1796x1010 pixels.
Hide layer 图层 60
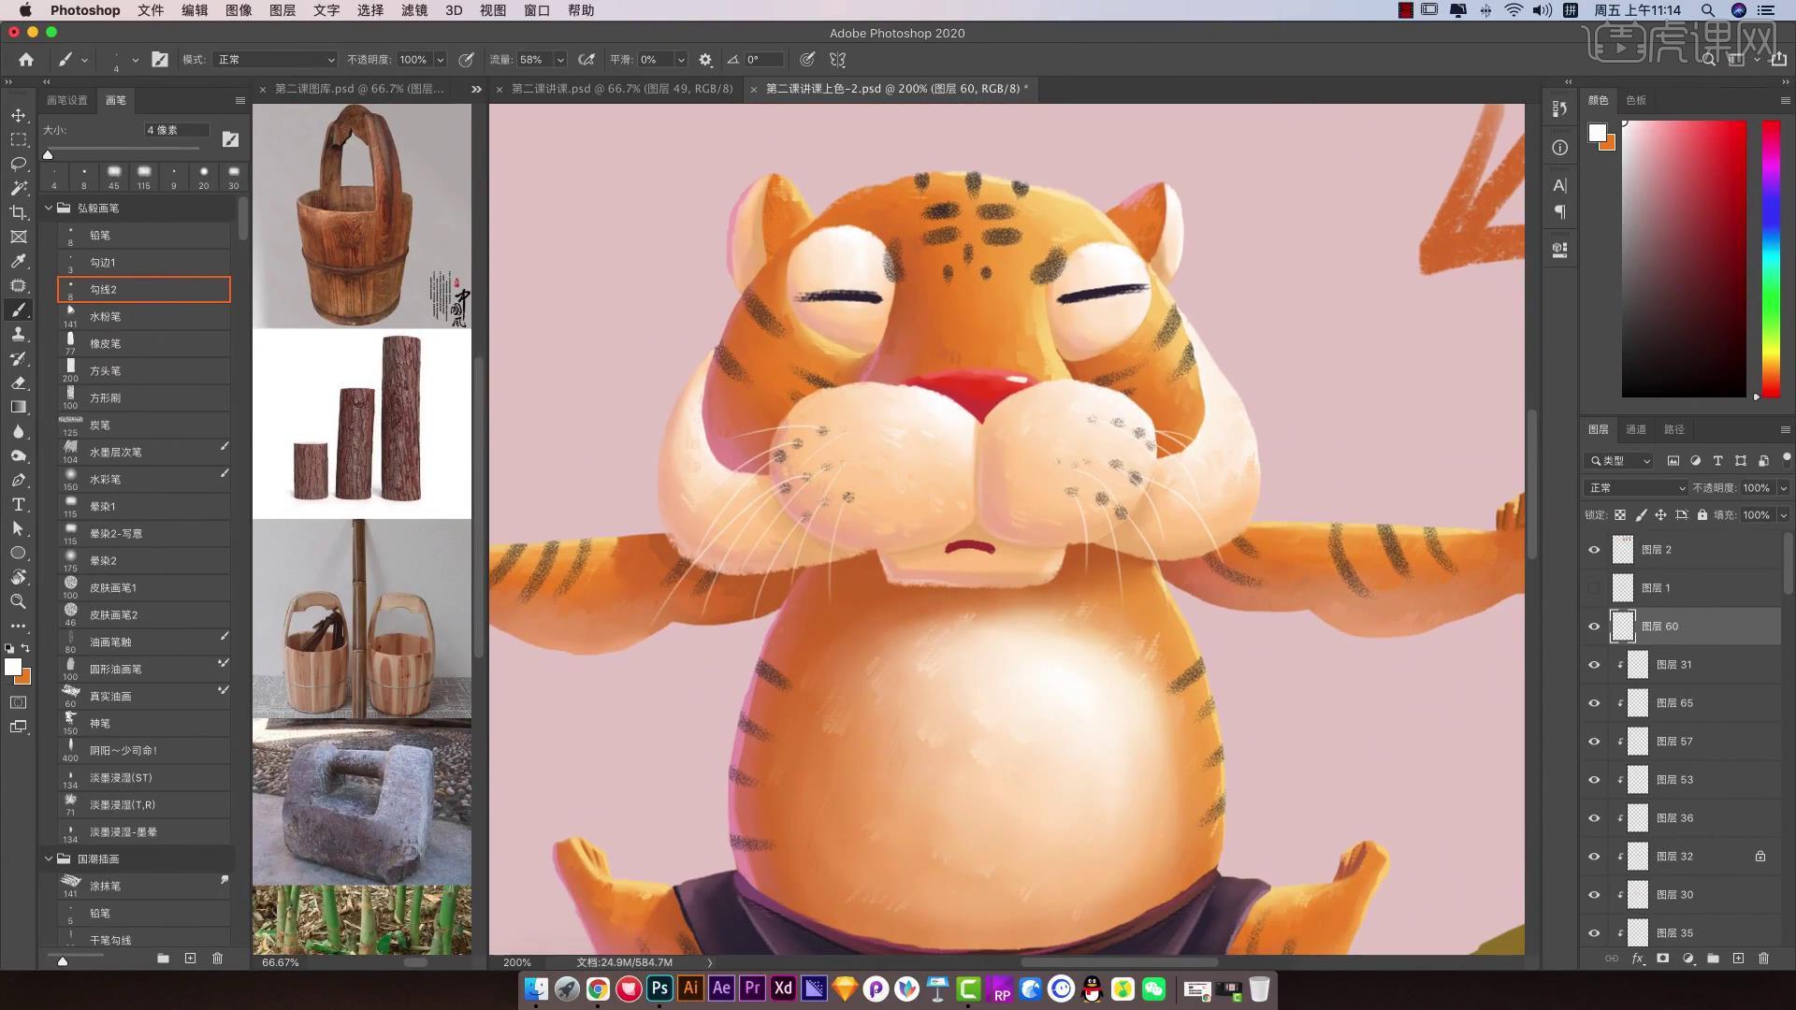[x=1594, y=627]
